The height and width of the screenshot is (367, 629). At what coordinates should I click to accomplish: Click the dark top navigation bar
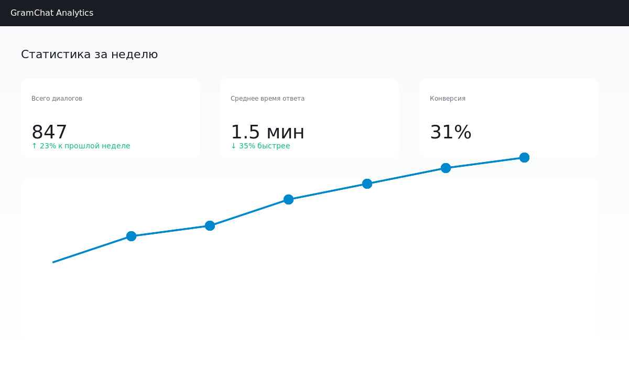click(x=314, y=13)
